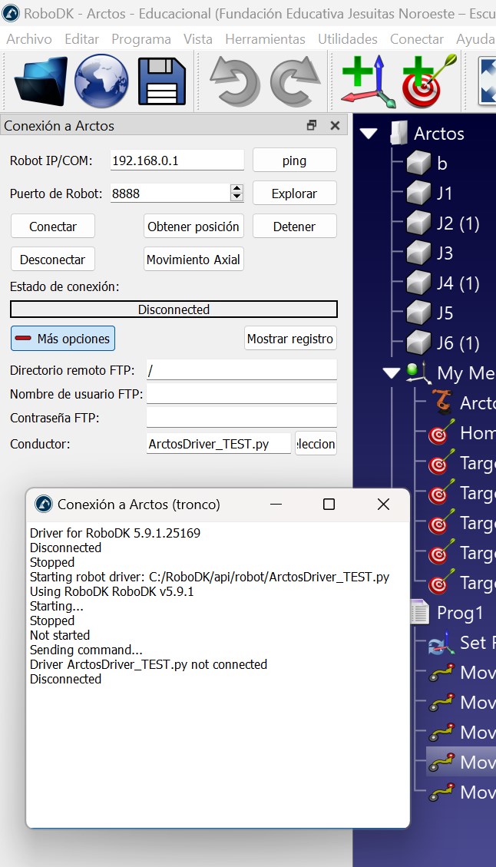
Task: Decrease the Puerto de Robot value
Action: (x=236, y=197)
